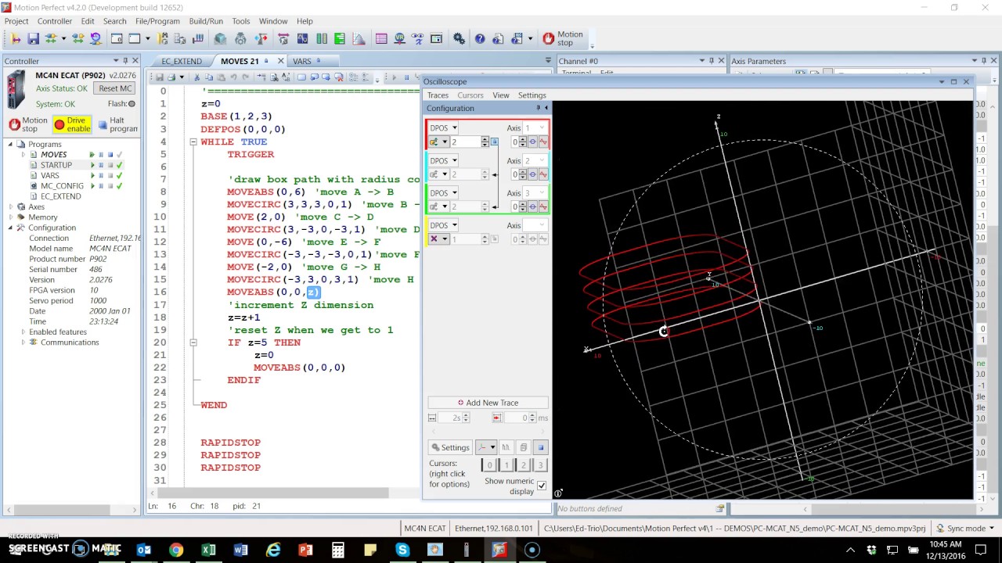Toggle cursor 2 button
Screen dimensions: 1002x563
523,464
